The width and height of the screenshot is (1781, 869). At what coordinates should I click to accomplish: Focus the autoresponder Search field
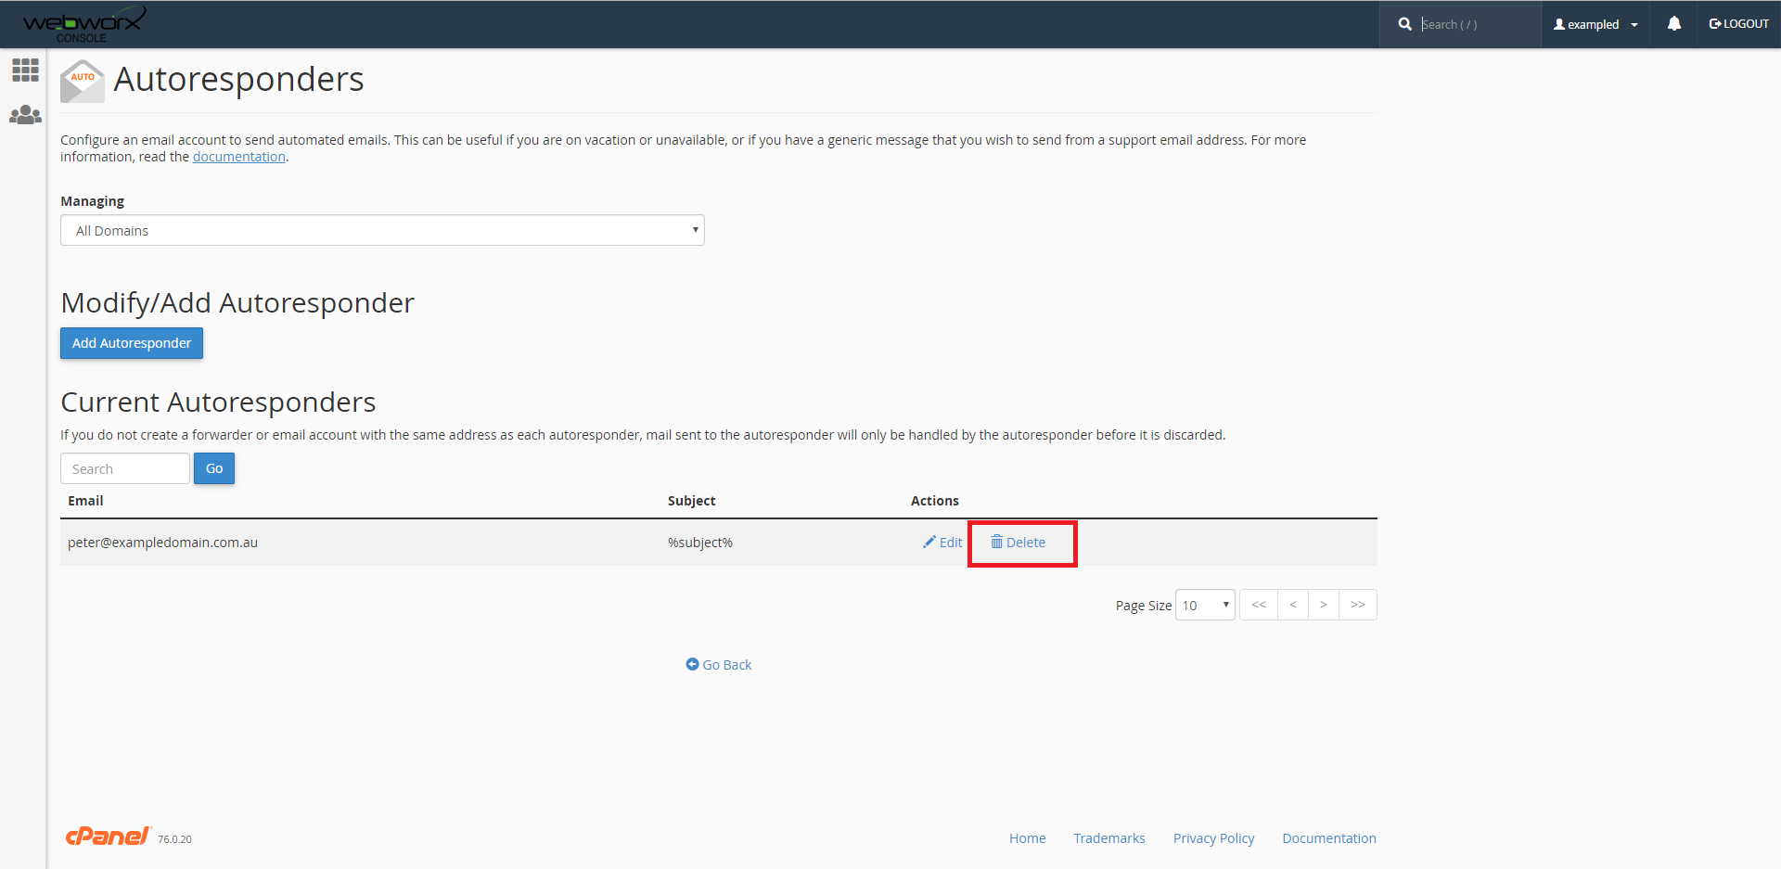click(125, 469)
